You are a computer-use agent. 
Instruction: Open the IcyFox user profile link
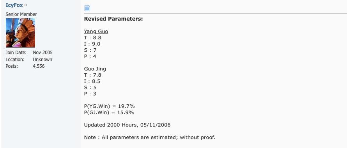coord(14,5)
